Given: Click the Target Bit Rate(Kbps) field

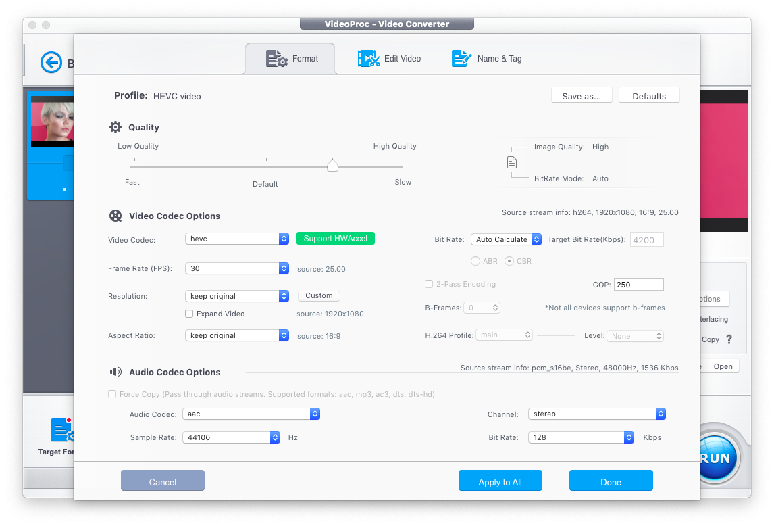Looking at the screenshot, I should 646,240.
